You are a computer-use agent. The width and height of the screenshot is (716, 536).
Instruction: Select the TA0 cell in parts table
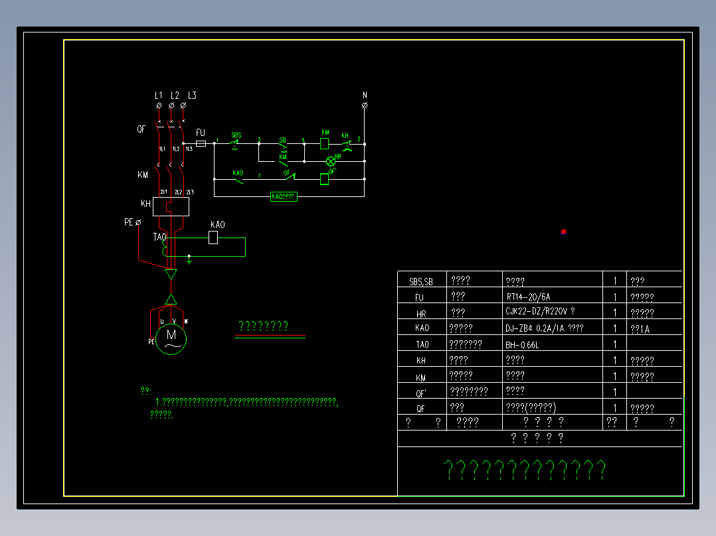422,344
